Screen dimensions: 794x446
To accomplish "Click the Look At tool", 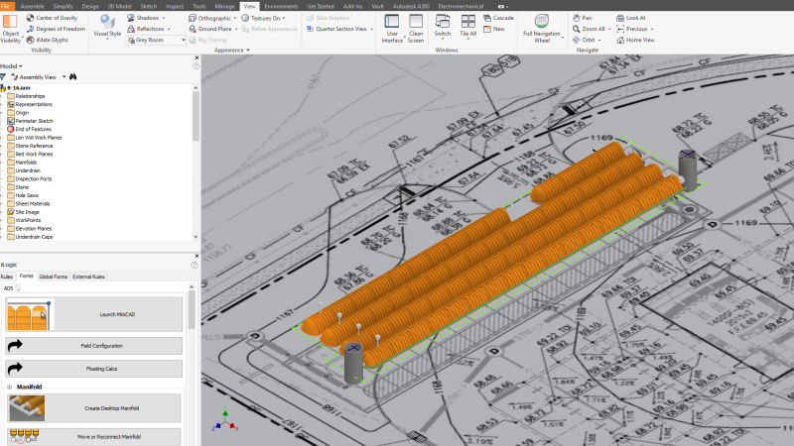I will click(629, 18).
